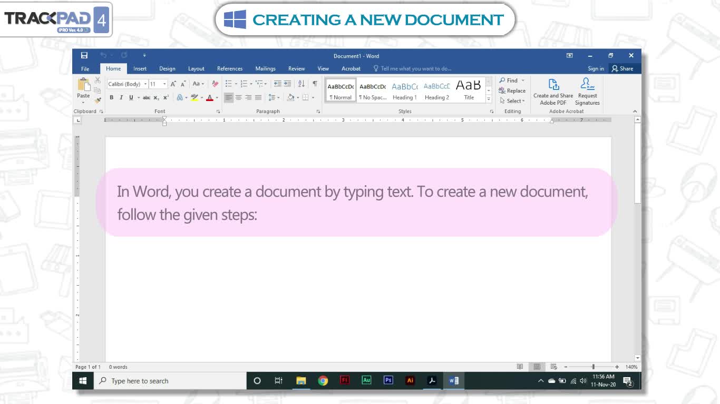
Task: Click the Cut scissors icon
Action: (98, 80)
